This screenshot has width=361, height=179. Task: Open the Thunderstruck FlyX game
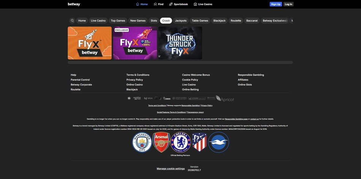(x=180, y=43)
